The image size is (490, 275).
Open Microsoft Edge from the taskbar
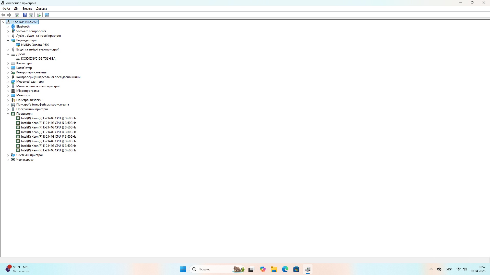click(285, 269)
